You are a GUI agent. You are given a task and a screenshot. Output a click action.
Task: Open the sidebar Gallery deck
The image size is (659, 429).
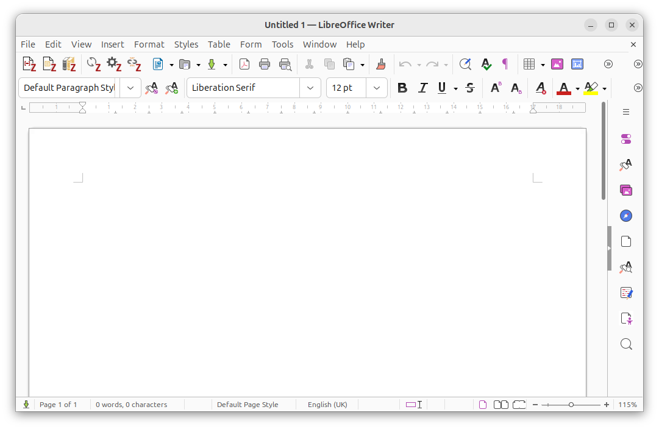pyautogui.click(x=626, y=190)
